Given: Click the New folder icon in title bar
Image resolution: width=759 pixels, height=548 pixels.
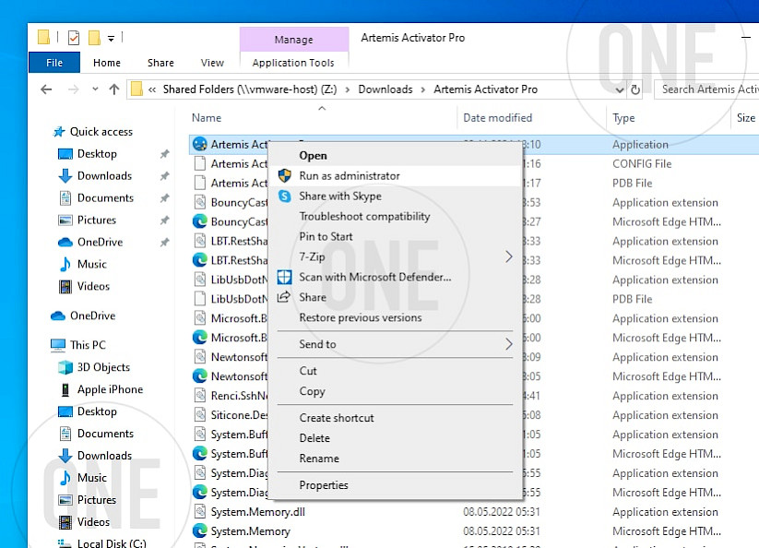Looking at the screenshot, I should 94,37.
